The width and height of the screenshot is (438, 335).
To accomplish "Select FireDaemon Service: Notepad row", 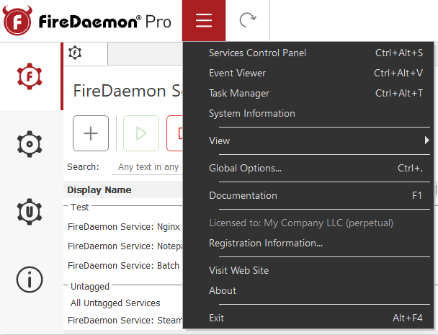I will [123, 246].
